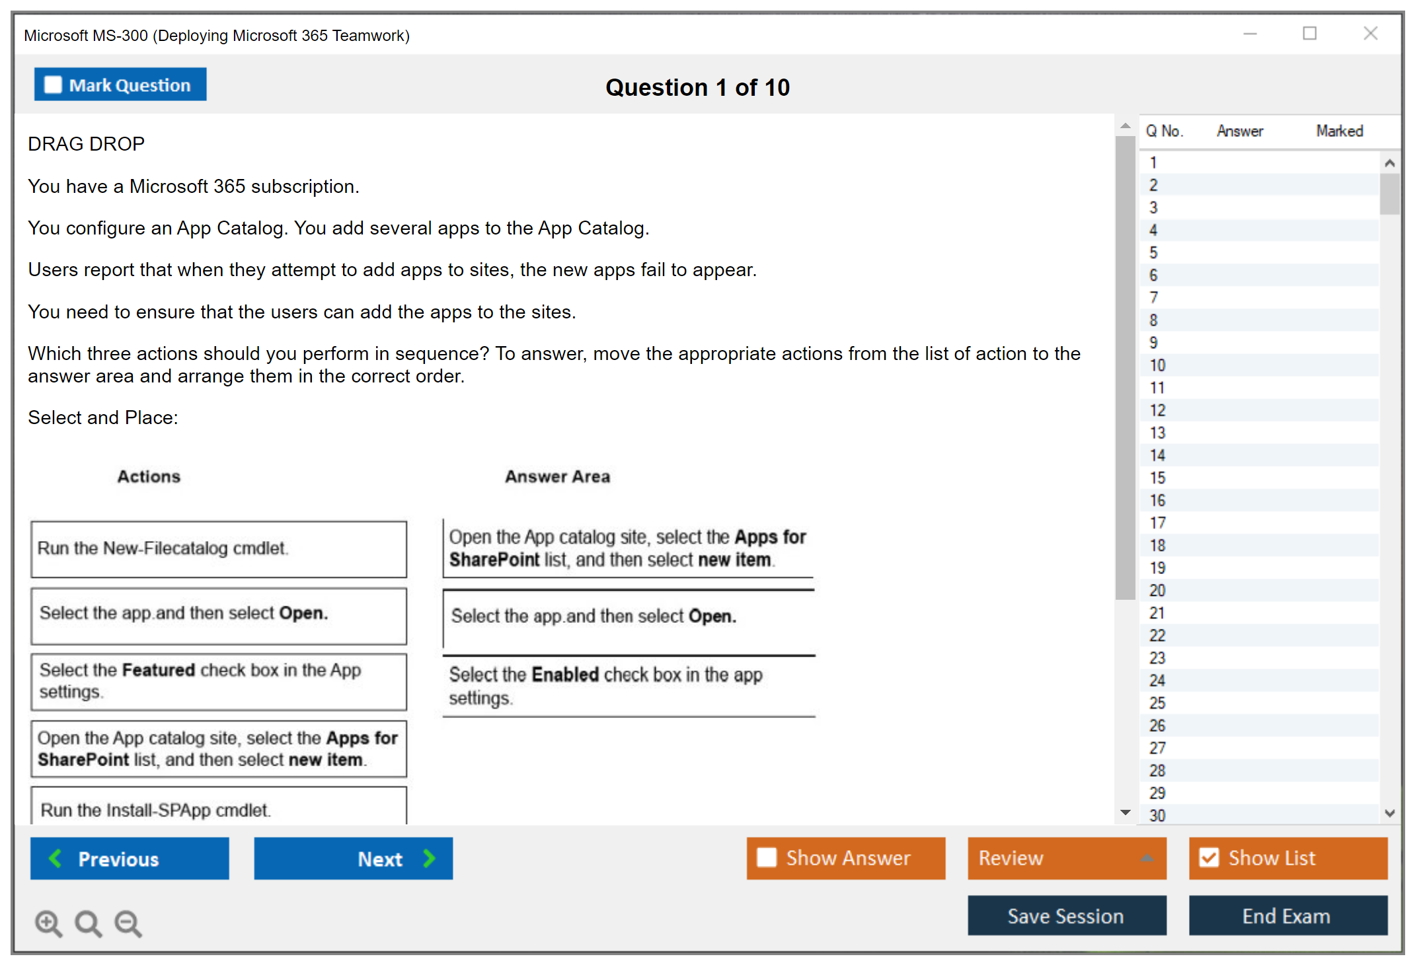Click the reset zoom magnifier icon
Viewport: 1421px width, 971px height.
click(88, 923)
